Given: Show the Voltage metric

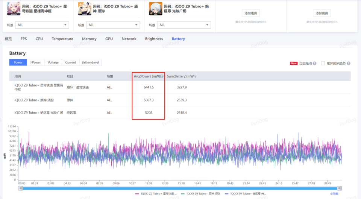Looking at the screenshot, I should pyautogui.click(x=53, y=62).
